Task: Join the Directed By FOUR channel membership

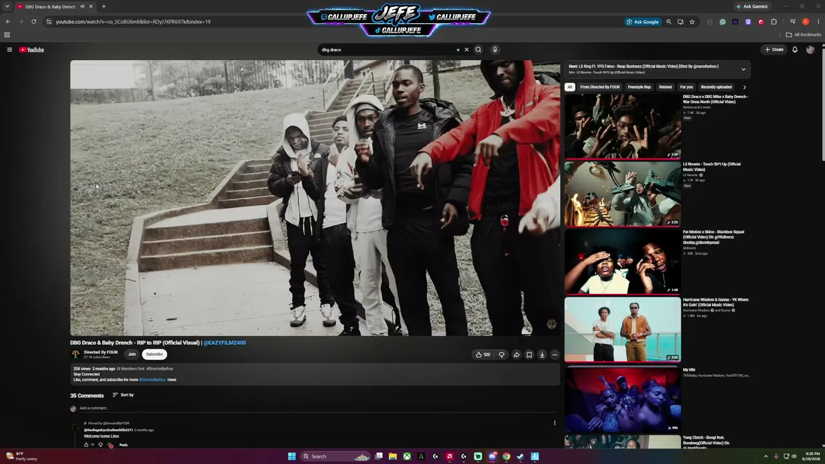Action: [x=132, y=354]
